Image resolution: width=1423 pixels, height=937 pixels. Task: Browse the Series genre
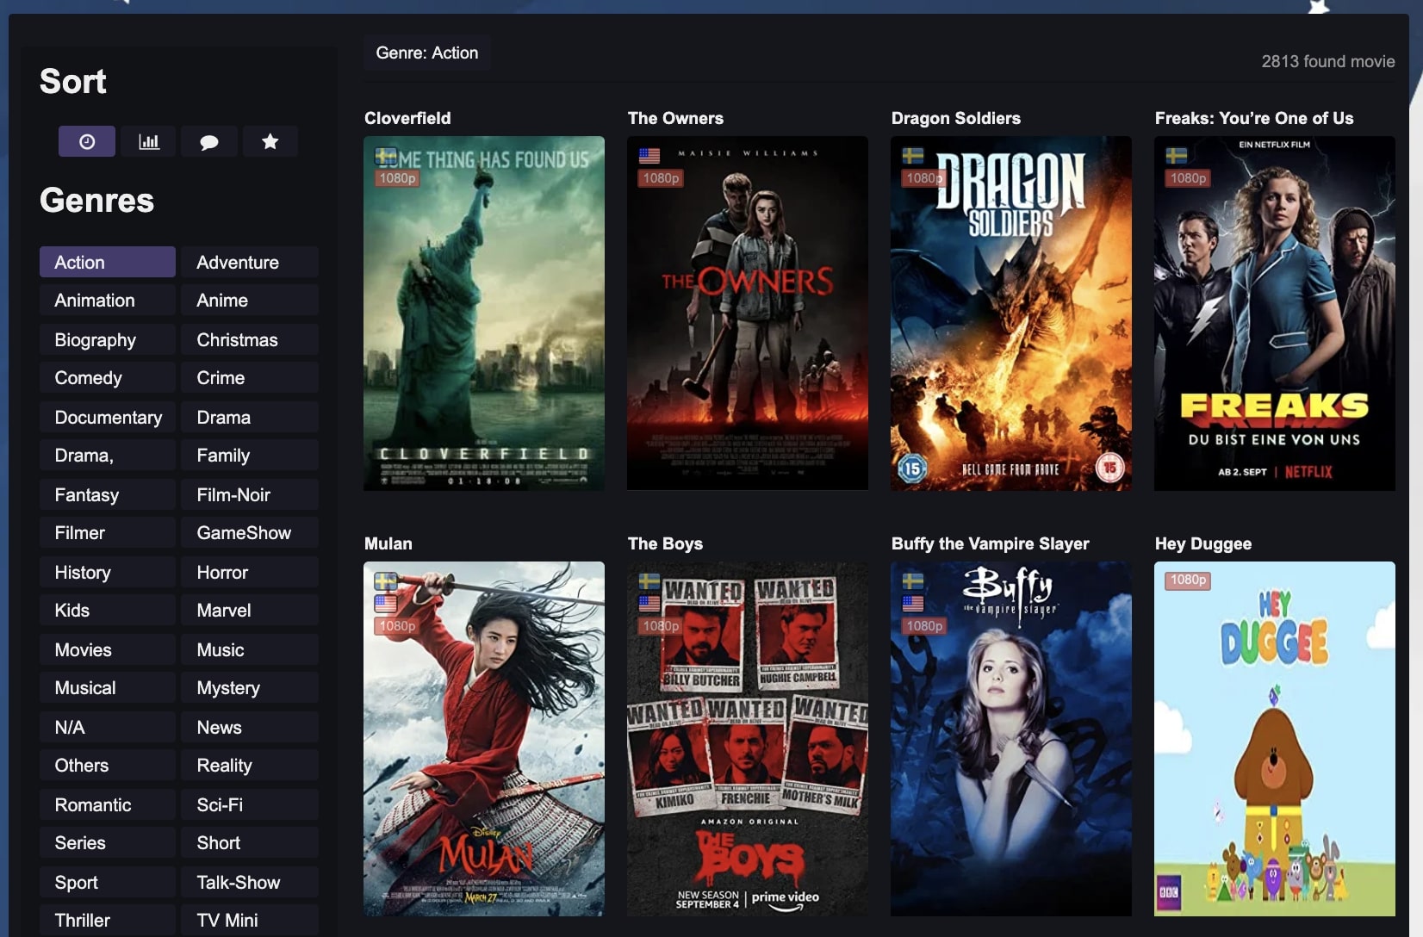108,843
